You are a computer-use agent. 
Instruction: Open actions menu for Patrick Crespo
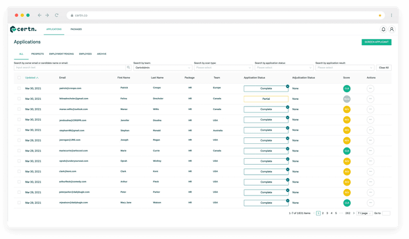coord(370,89)
